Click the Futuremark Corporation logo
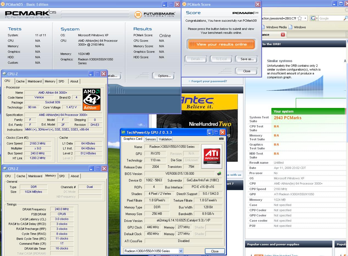Viewport: 348px width, 256px height. [154, 15]
